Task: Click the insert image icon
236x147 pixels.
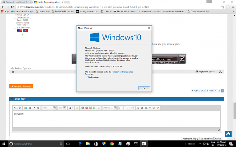Action: coord(90,108)
